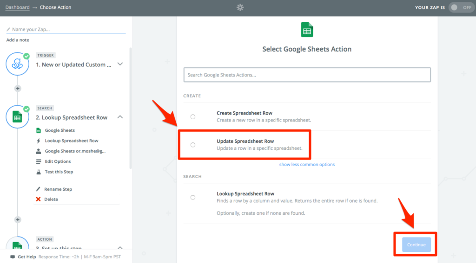The width and height of the screenshot is (476, 263).
Task: Click the Update Spreadsheet Row title text
Action: [x=245, y=141]
